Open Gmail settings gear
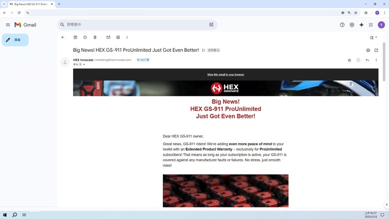Image resolution: width=389 pixels, height=219 pixels. [x=352, y=25]
